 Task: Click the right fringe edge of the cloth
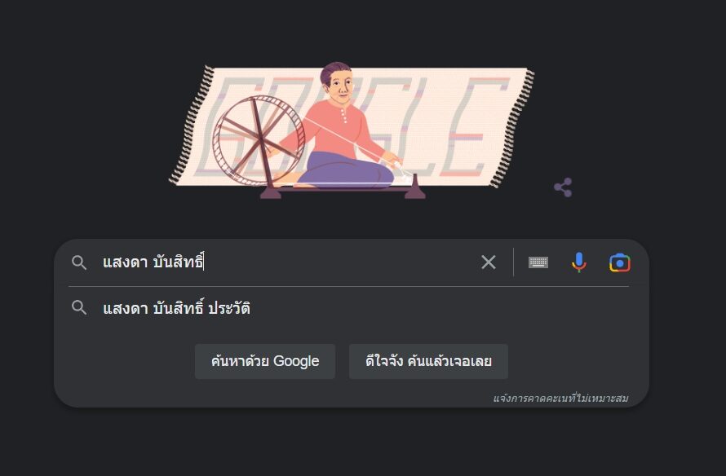512,128
